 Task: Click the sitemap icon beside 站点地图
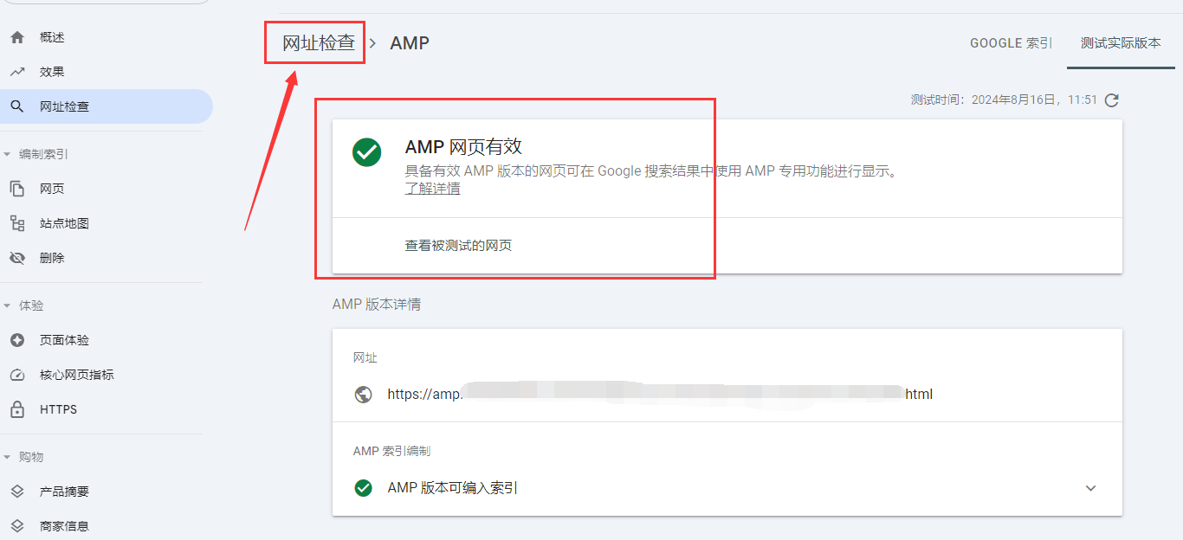tap(16, 223)
